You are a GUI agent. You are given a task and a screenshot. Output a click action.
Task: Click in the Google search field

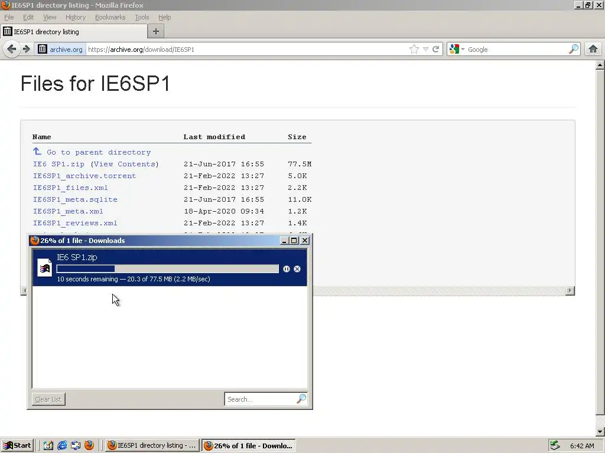(x=517, y=50)
